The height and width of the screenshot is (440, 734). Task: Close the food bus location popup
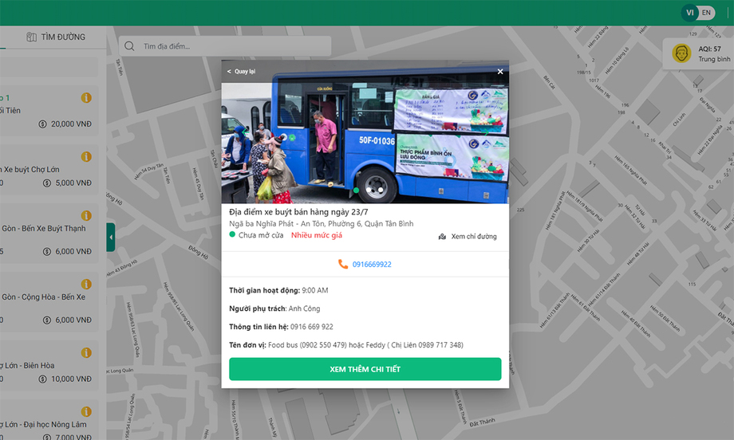500,72
